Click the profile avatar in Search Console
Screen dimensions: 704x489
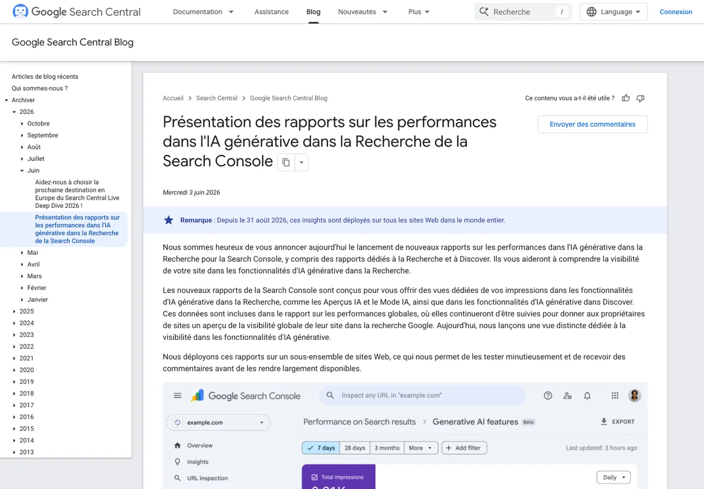coord(634,396)
